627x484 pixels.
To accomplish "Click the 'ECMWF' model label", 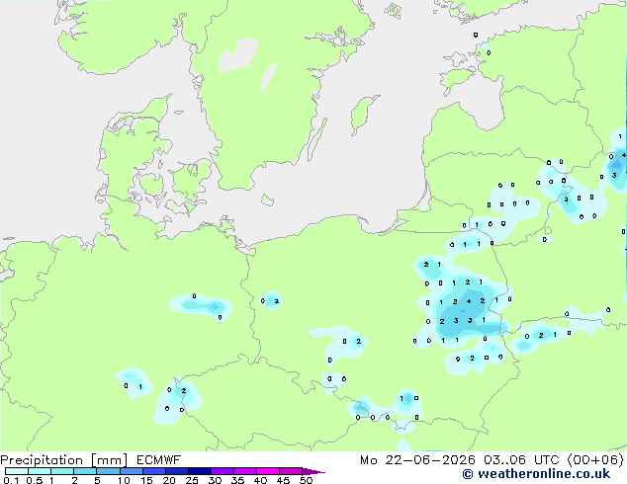I will coord(159,460).
